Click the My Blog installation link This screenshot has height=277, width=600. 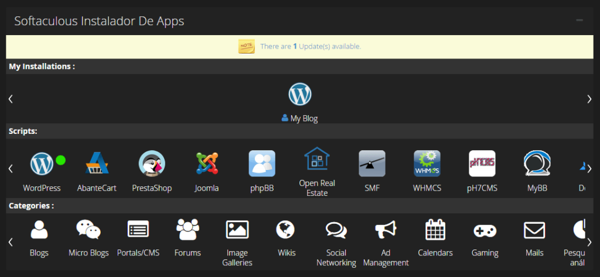304,119
